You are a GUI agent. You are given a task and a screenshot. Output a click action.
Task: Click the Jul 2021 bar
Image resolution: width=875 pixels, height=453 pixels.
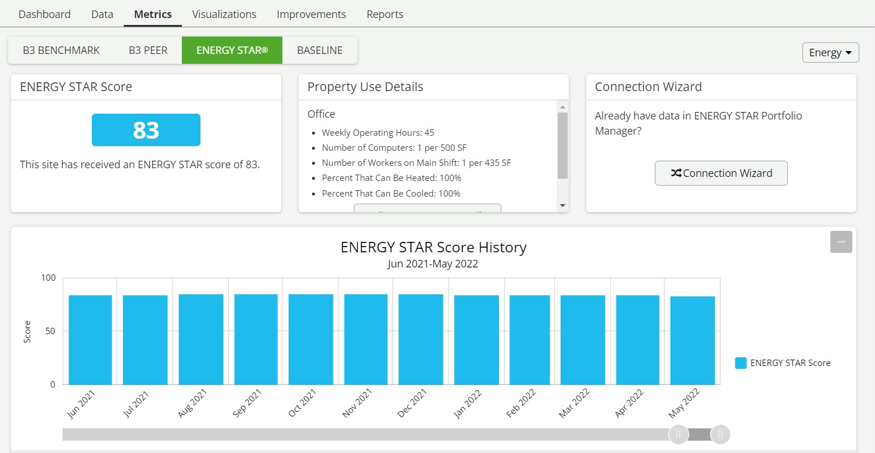[145, 340]
